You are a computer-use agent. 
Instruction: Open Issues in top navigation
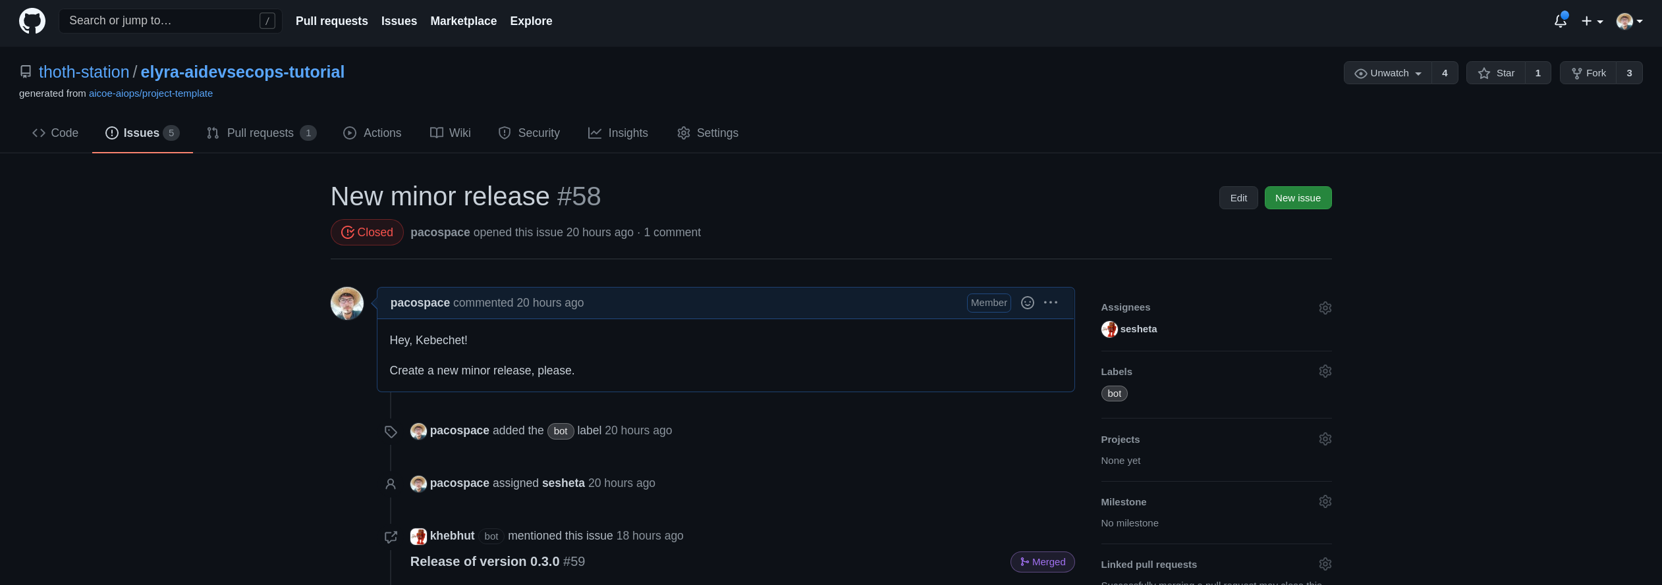pos(399,21)
